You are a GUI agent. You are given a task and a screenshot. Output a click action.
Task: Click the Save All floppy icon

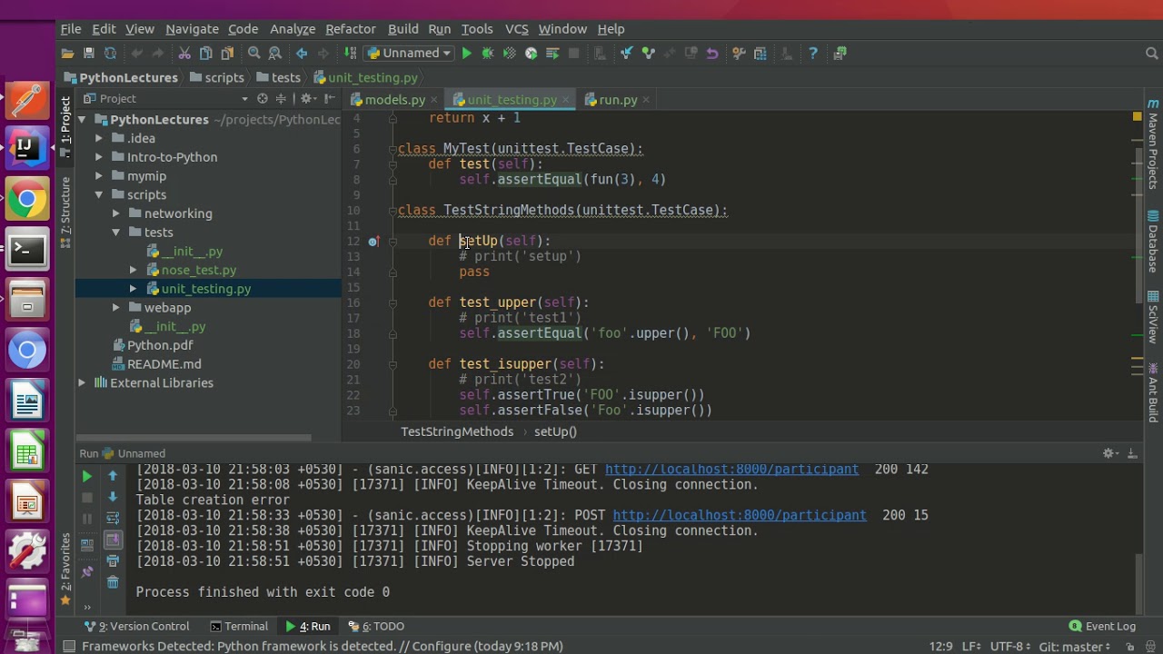point(89,54)
